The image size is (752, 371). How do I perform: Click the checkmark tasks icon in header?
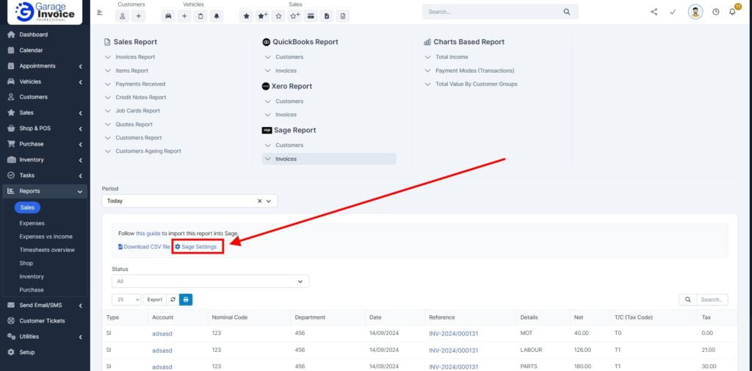(x=673, y=12)
